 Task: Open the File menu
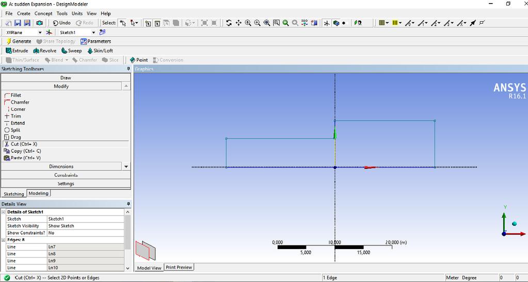coord(9,13)
